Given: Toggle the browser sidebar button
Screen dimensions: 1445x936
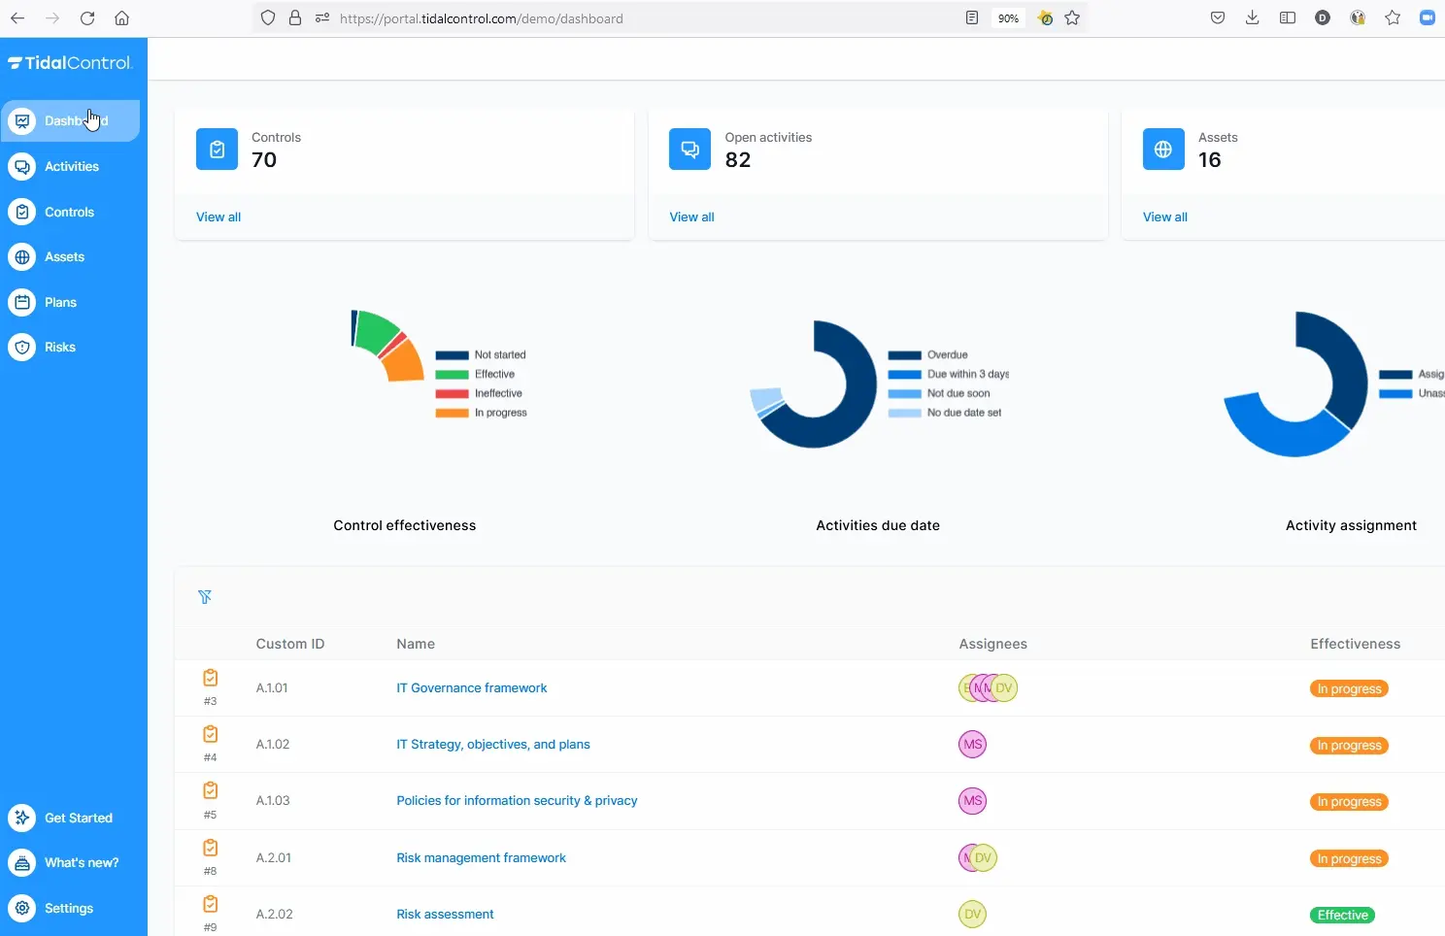Looking at the screenshot, I should click(x=1288, y=17).
